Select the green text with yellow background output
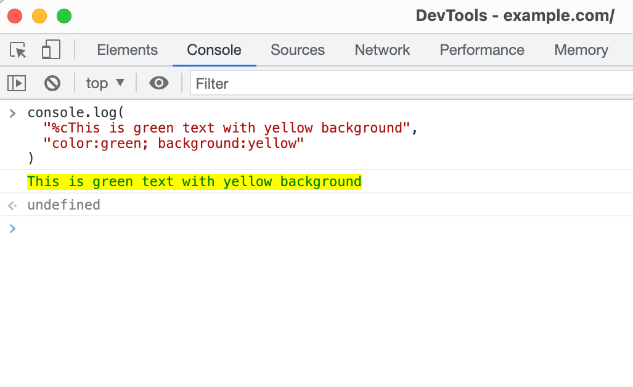The image size is (633, 387). tap(194, 182)
